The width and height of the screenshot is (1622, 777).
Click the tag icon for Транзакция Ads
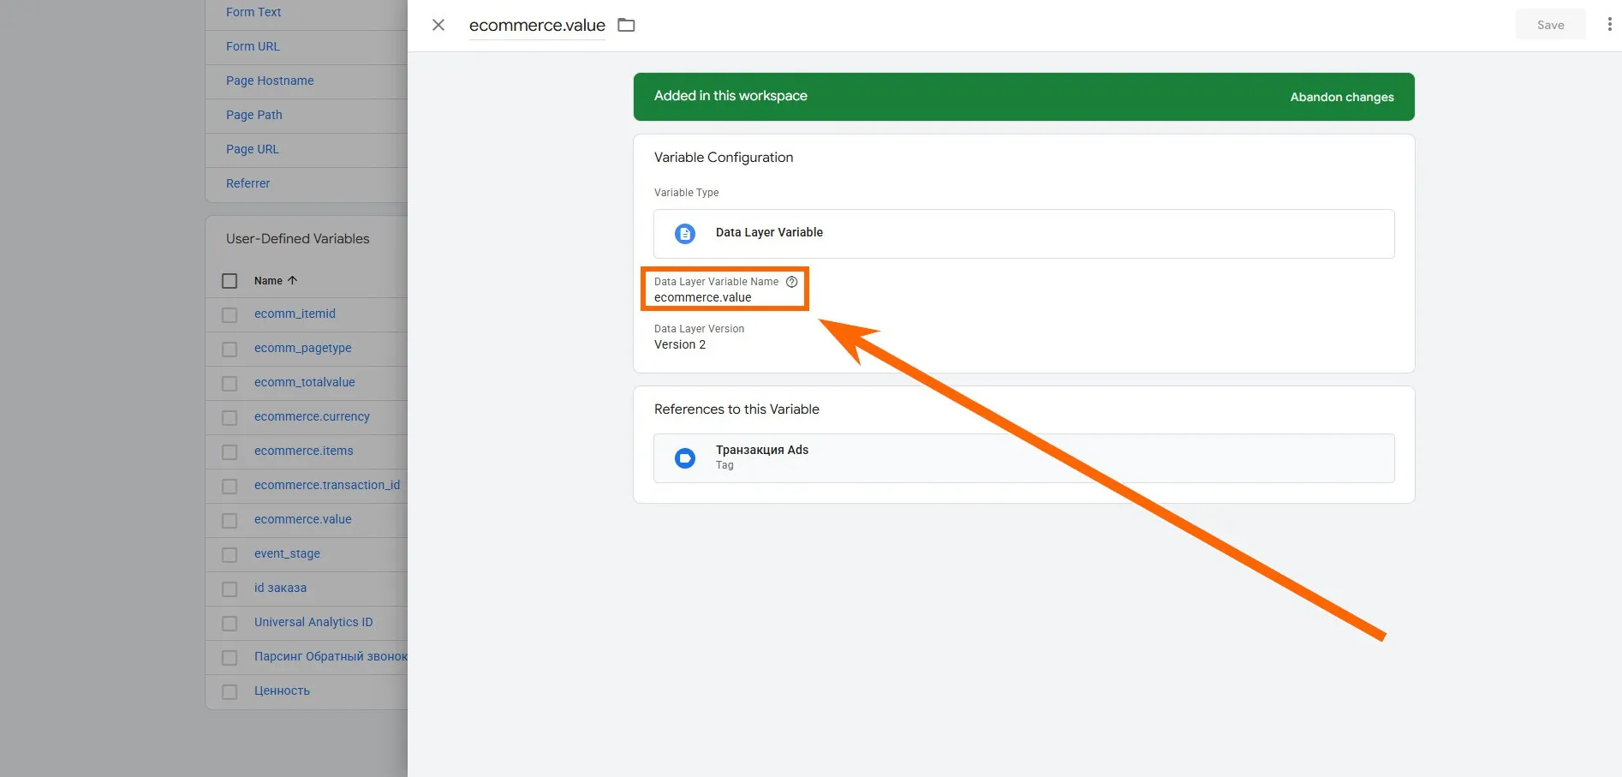click(685, 458)
